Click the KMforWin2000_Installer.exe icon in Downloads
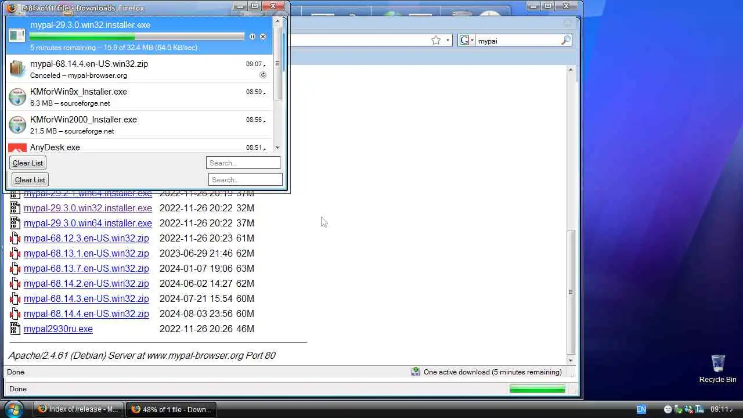The width and height of the screenshot is (743, 418). tap(17, 125)
